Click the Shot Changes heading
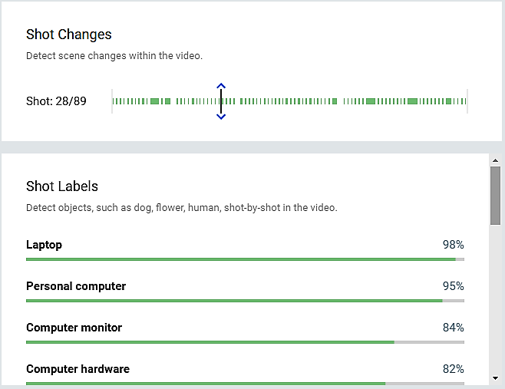This screenshot has width=505, height=389. point(69,35)
